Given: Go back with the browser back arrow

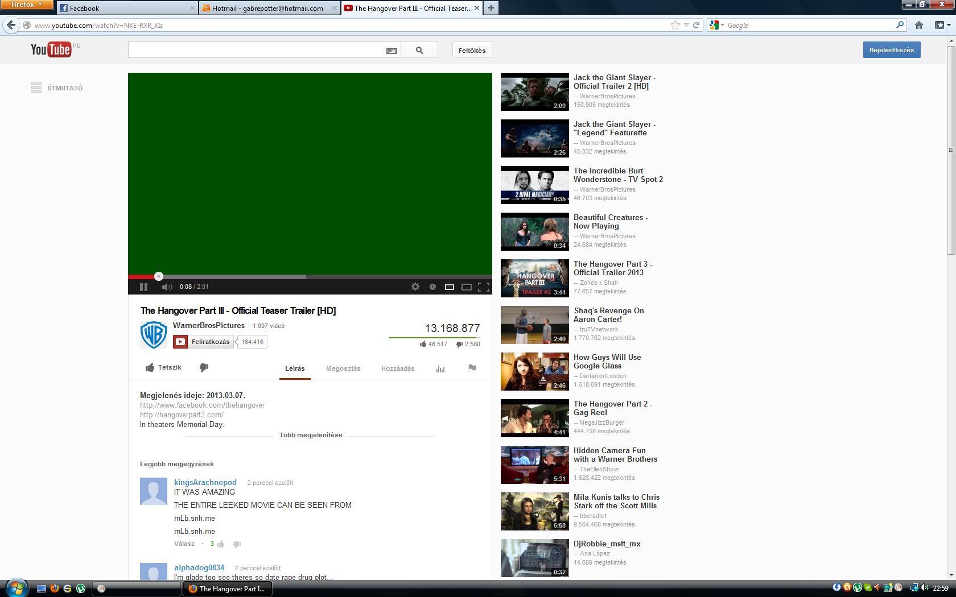Looking at the screenshot, I should pyautogui.click(x=11, y=25).
